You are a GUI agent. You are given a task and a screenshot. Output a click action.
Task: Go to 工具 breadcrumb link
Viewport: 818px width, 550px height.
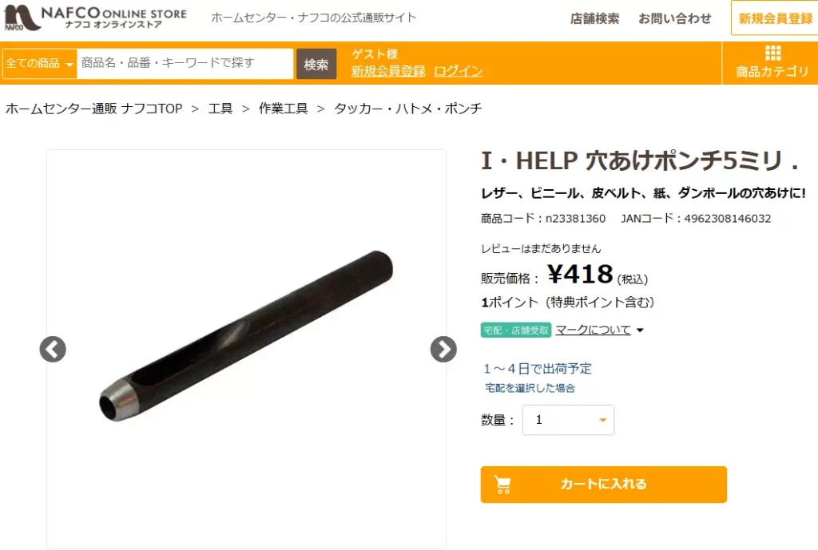click(x=220, y=109)
